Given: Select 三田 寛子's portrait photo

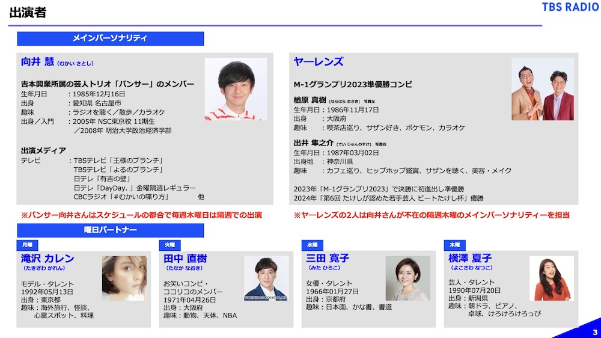Looking at the screenshot, I should (x=407, y=278).
